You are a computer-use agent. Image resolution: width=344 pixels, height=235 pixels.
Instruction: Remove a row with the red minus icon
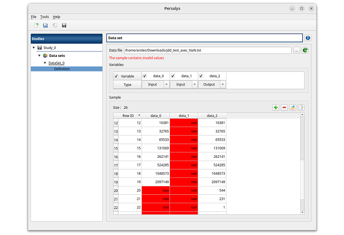click(284, 108)
